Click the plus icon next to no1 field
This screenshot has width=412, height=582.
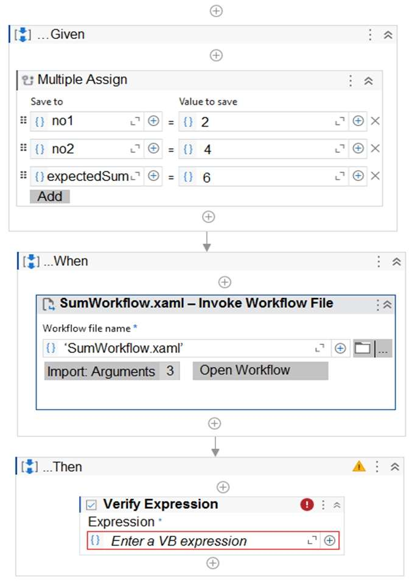[153, 121]
